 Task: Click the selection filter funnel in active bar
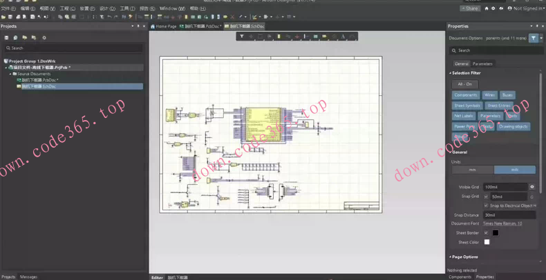click(x=242, y=37)
